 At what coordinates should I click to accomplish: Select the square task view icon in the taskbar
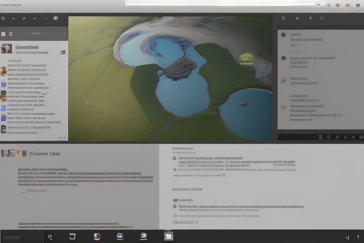pos(73,236)
